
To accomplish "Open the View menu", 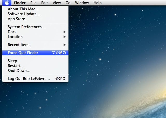I will (57, 3).
